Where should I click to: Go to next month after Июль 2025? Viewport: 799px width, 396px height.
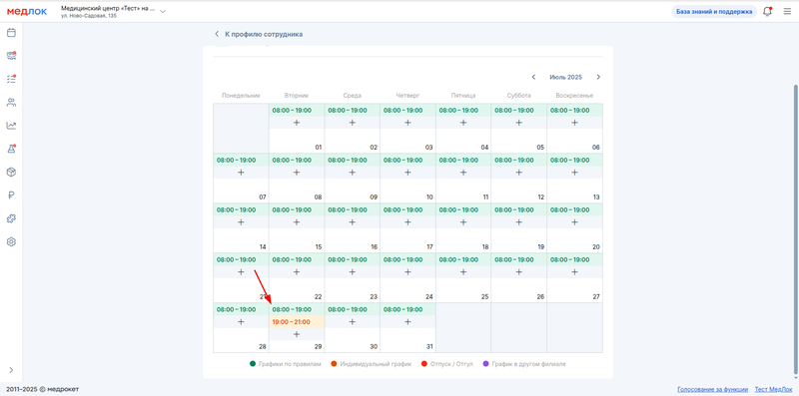[x=598, y=78]
